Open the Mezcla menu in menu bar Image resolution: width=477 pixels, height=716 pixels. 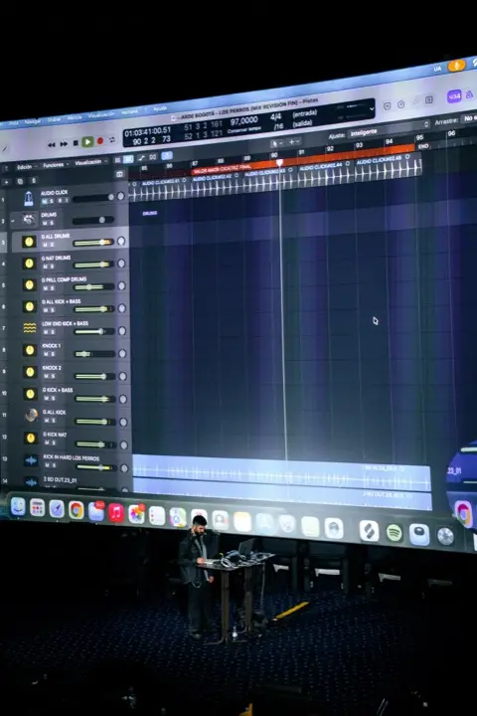point(75,117)
